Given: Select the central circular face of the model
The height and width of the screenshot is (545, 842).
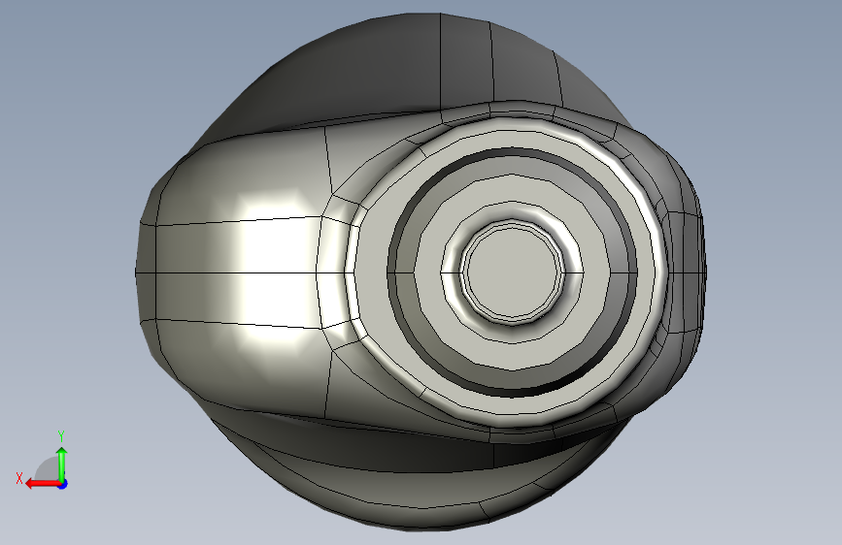Looking at the screenshot, I should coord(513,272).
